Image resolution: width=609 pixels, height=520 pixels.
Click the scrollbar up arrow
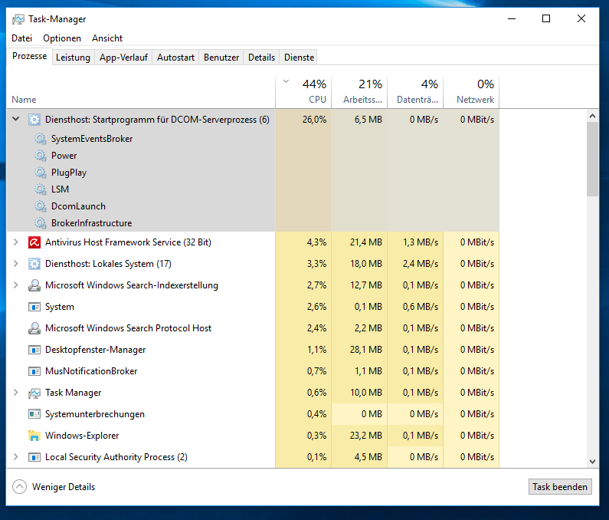click(592, 116)
